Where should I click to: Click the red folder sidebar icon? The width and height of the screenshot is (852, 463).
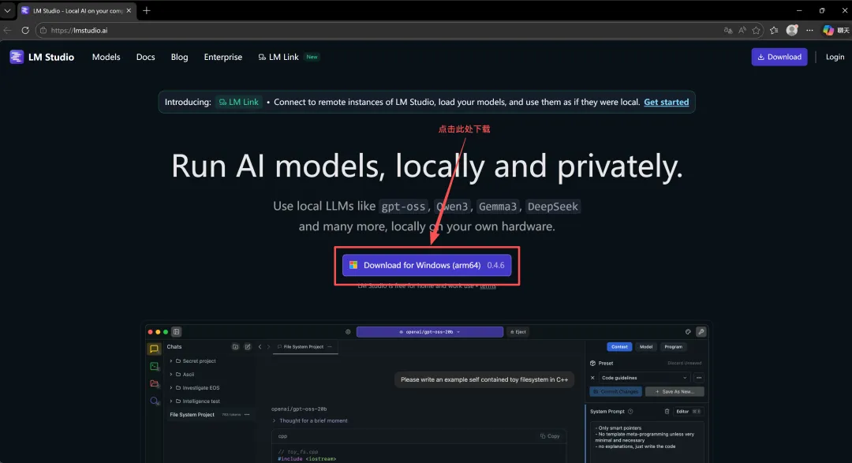tap(155, 383)
